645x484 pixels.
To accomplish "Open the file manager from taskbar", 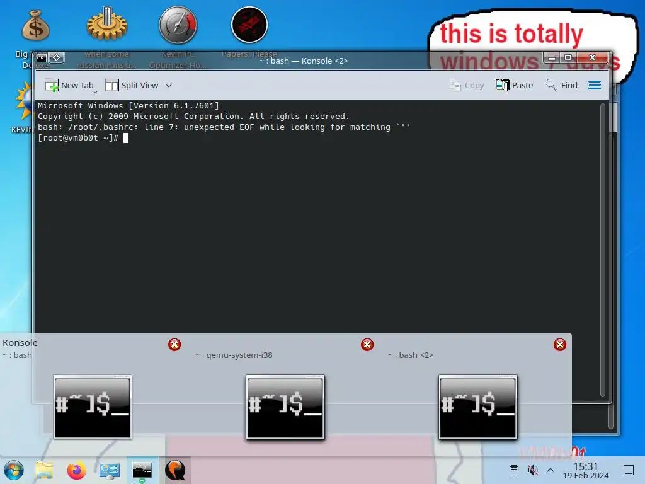I will [x=44, y=470].
